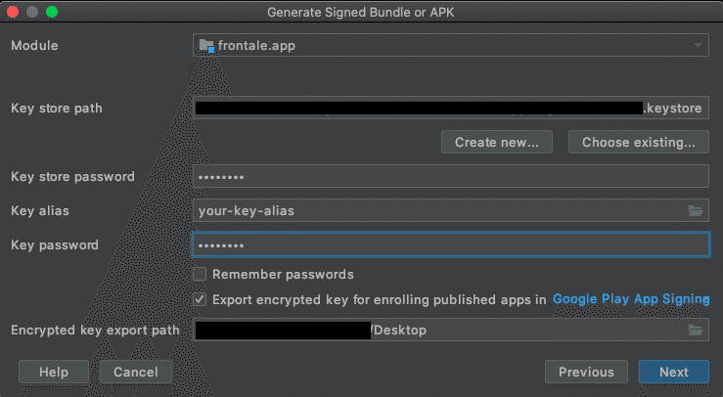Click the folder icon in Key alias field

[x=696, y=210]
